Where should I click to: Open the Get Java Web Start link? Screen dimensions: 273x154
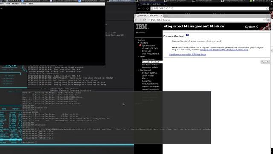pyautogui.click(x=224, y=50)
